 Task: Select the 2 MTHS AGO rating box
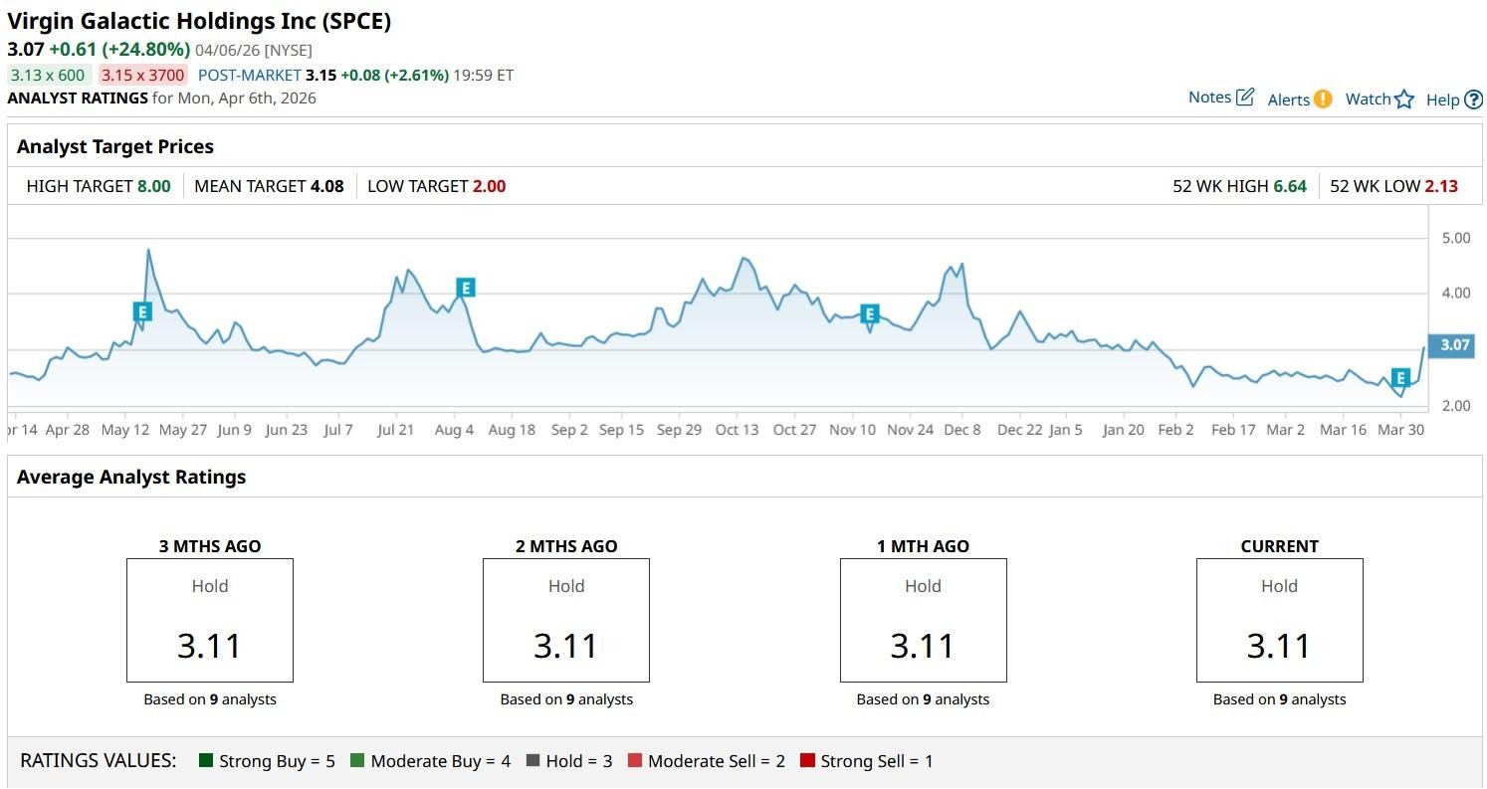point(566,620)
